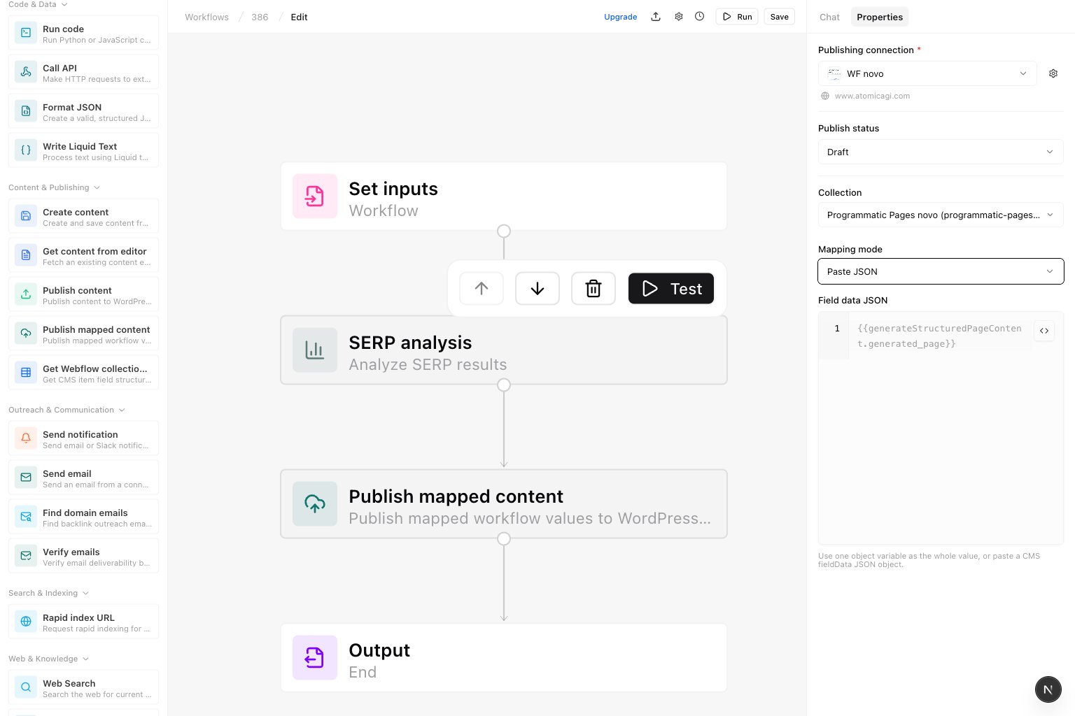Open workflow settings gear in top bar
This screenshot has width=1075, height=716.
[x=678, y=17]
